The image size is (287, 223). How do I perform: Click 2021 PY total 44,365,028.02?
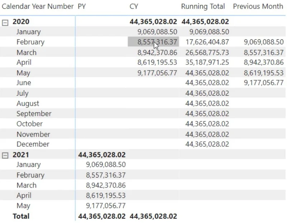click(102, 155)
